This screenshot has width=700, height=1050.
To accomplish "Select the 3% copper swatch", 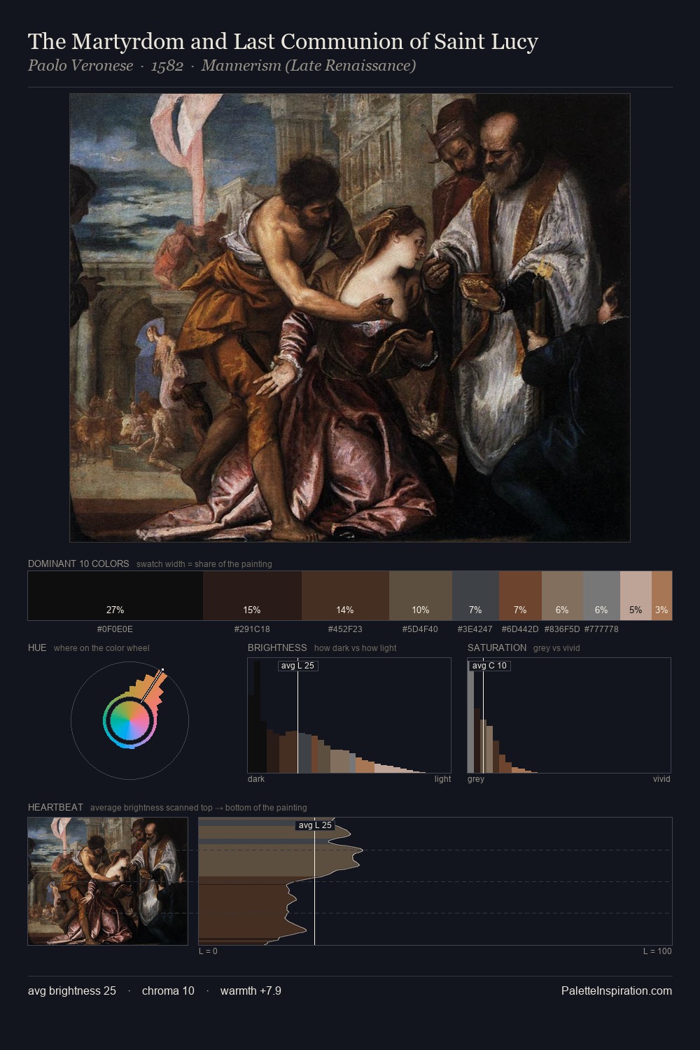I will [x=661, y=596].
